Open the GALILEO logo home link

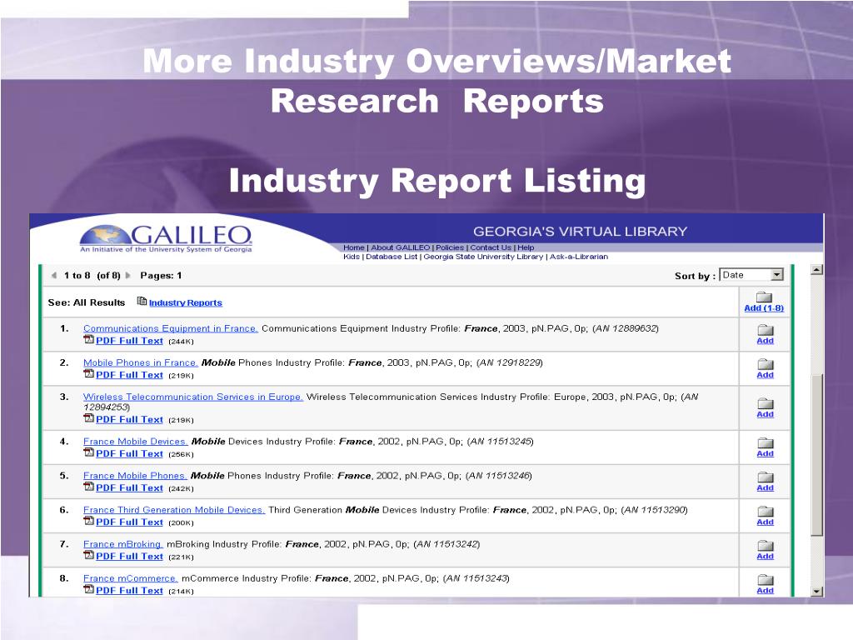click(166, 237)
